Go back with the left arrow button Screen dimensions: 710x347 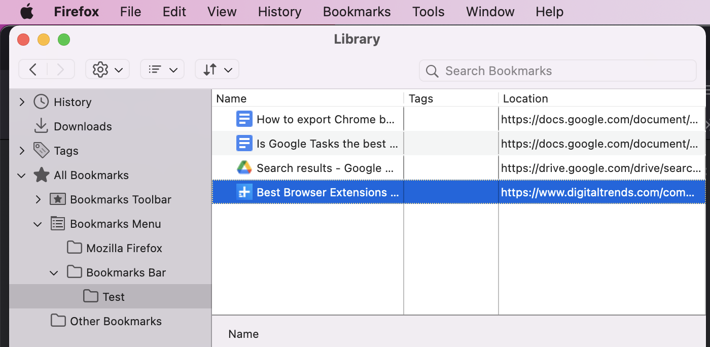pos(33,70)
